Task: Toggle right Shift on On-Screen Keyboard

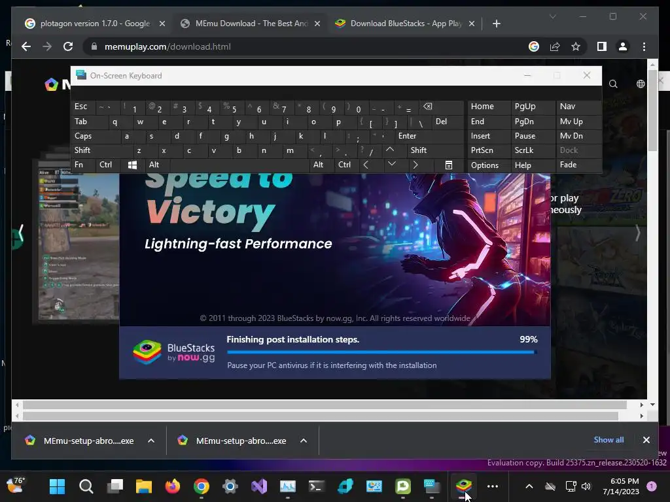Action: [435, 150]
